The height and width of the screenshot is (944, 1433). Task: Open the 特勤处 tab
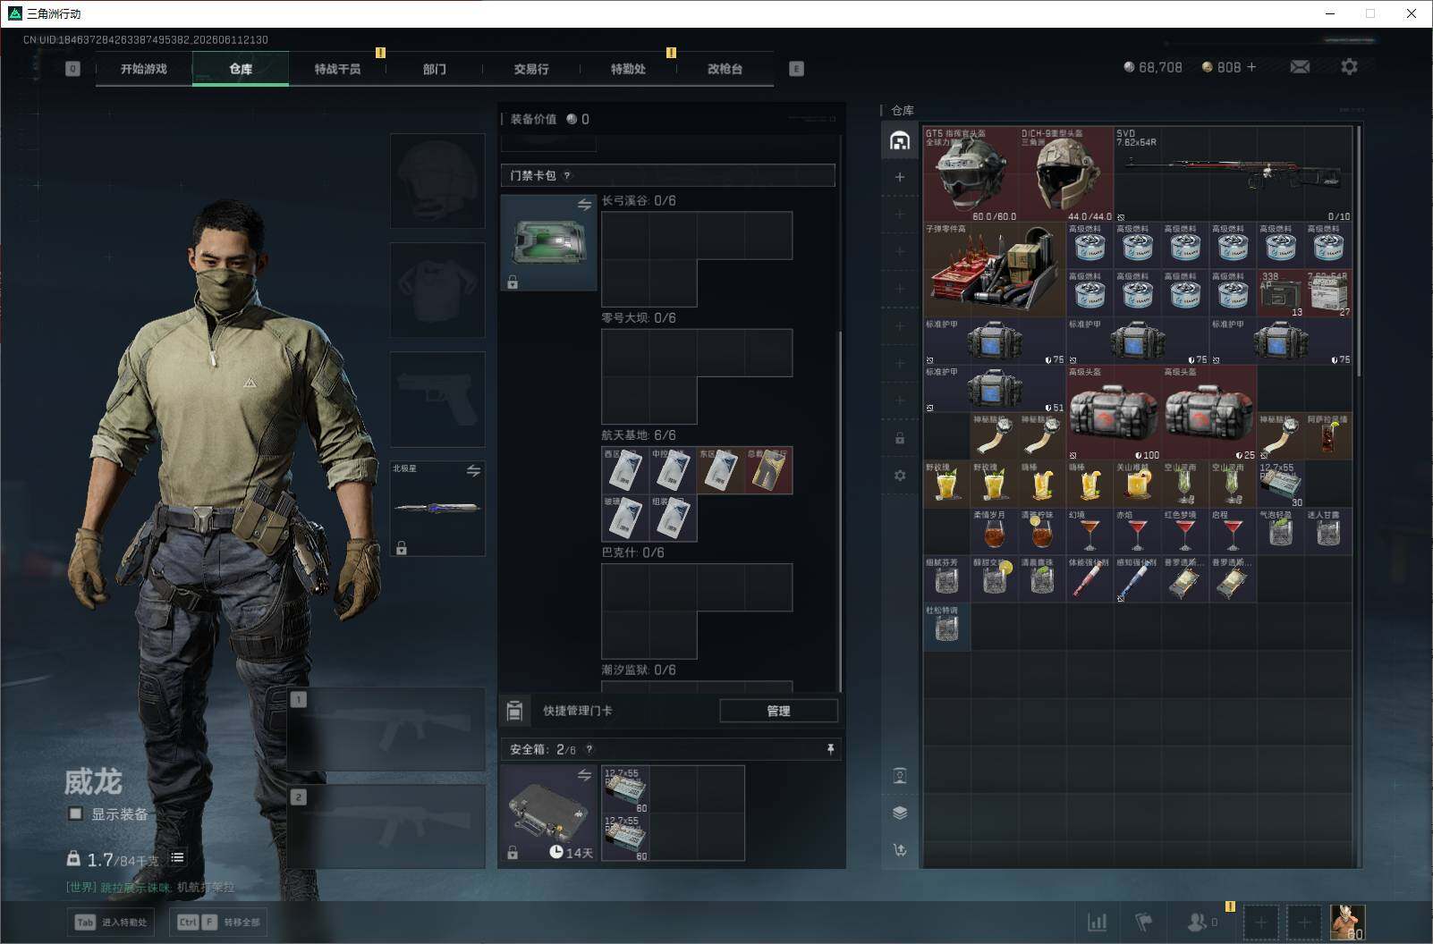point(628,69)
